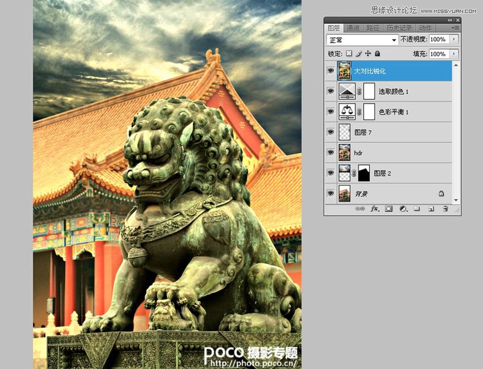The image size is (483, 369).
Task: Collapse panel with double-arrow icon
Action: tap(450, 21)
